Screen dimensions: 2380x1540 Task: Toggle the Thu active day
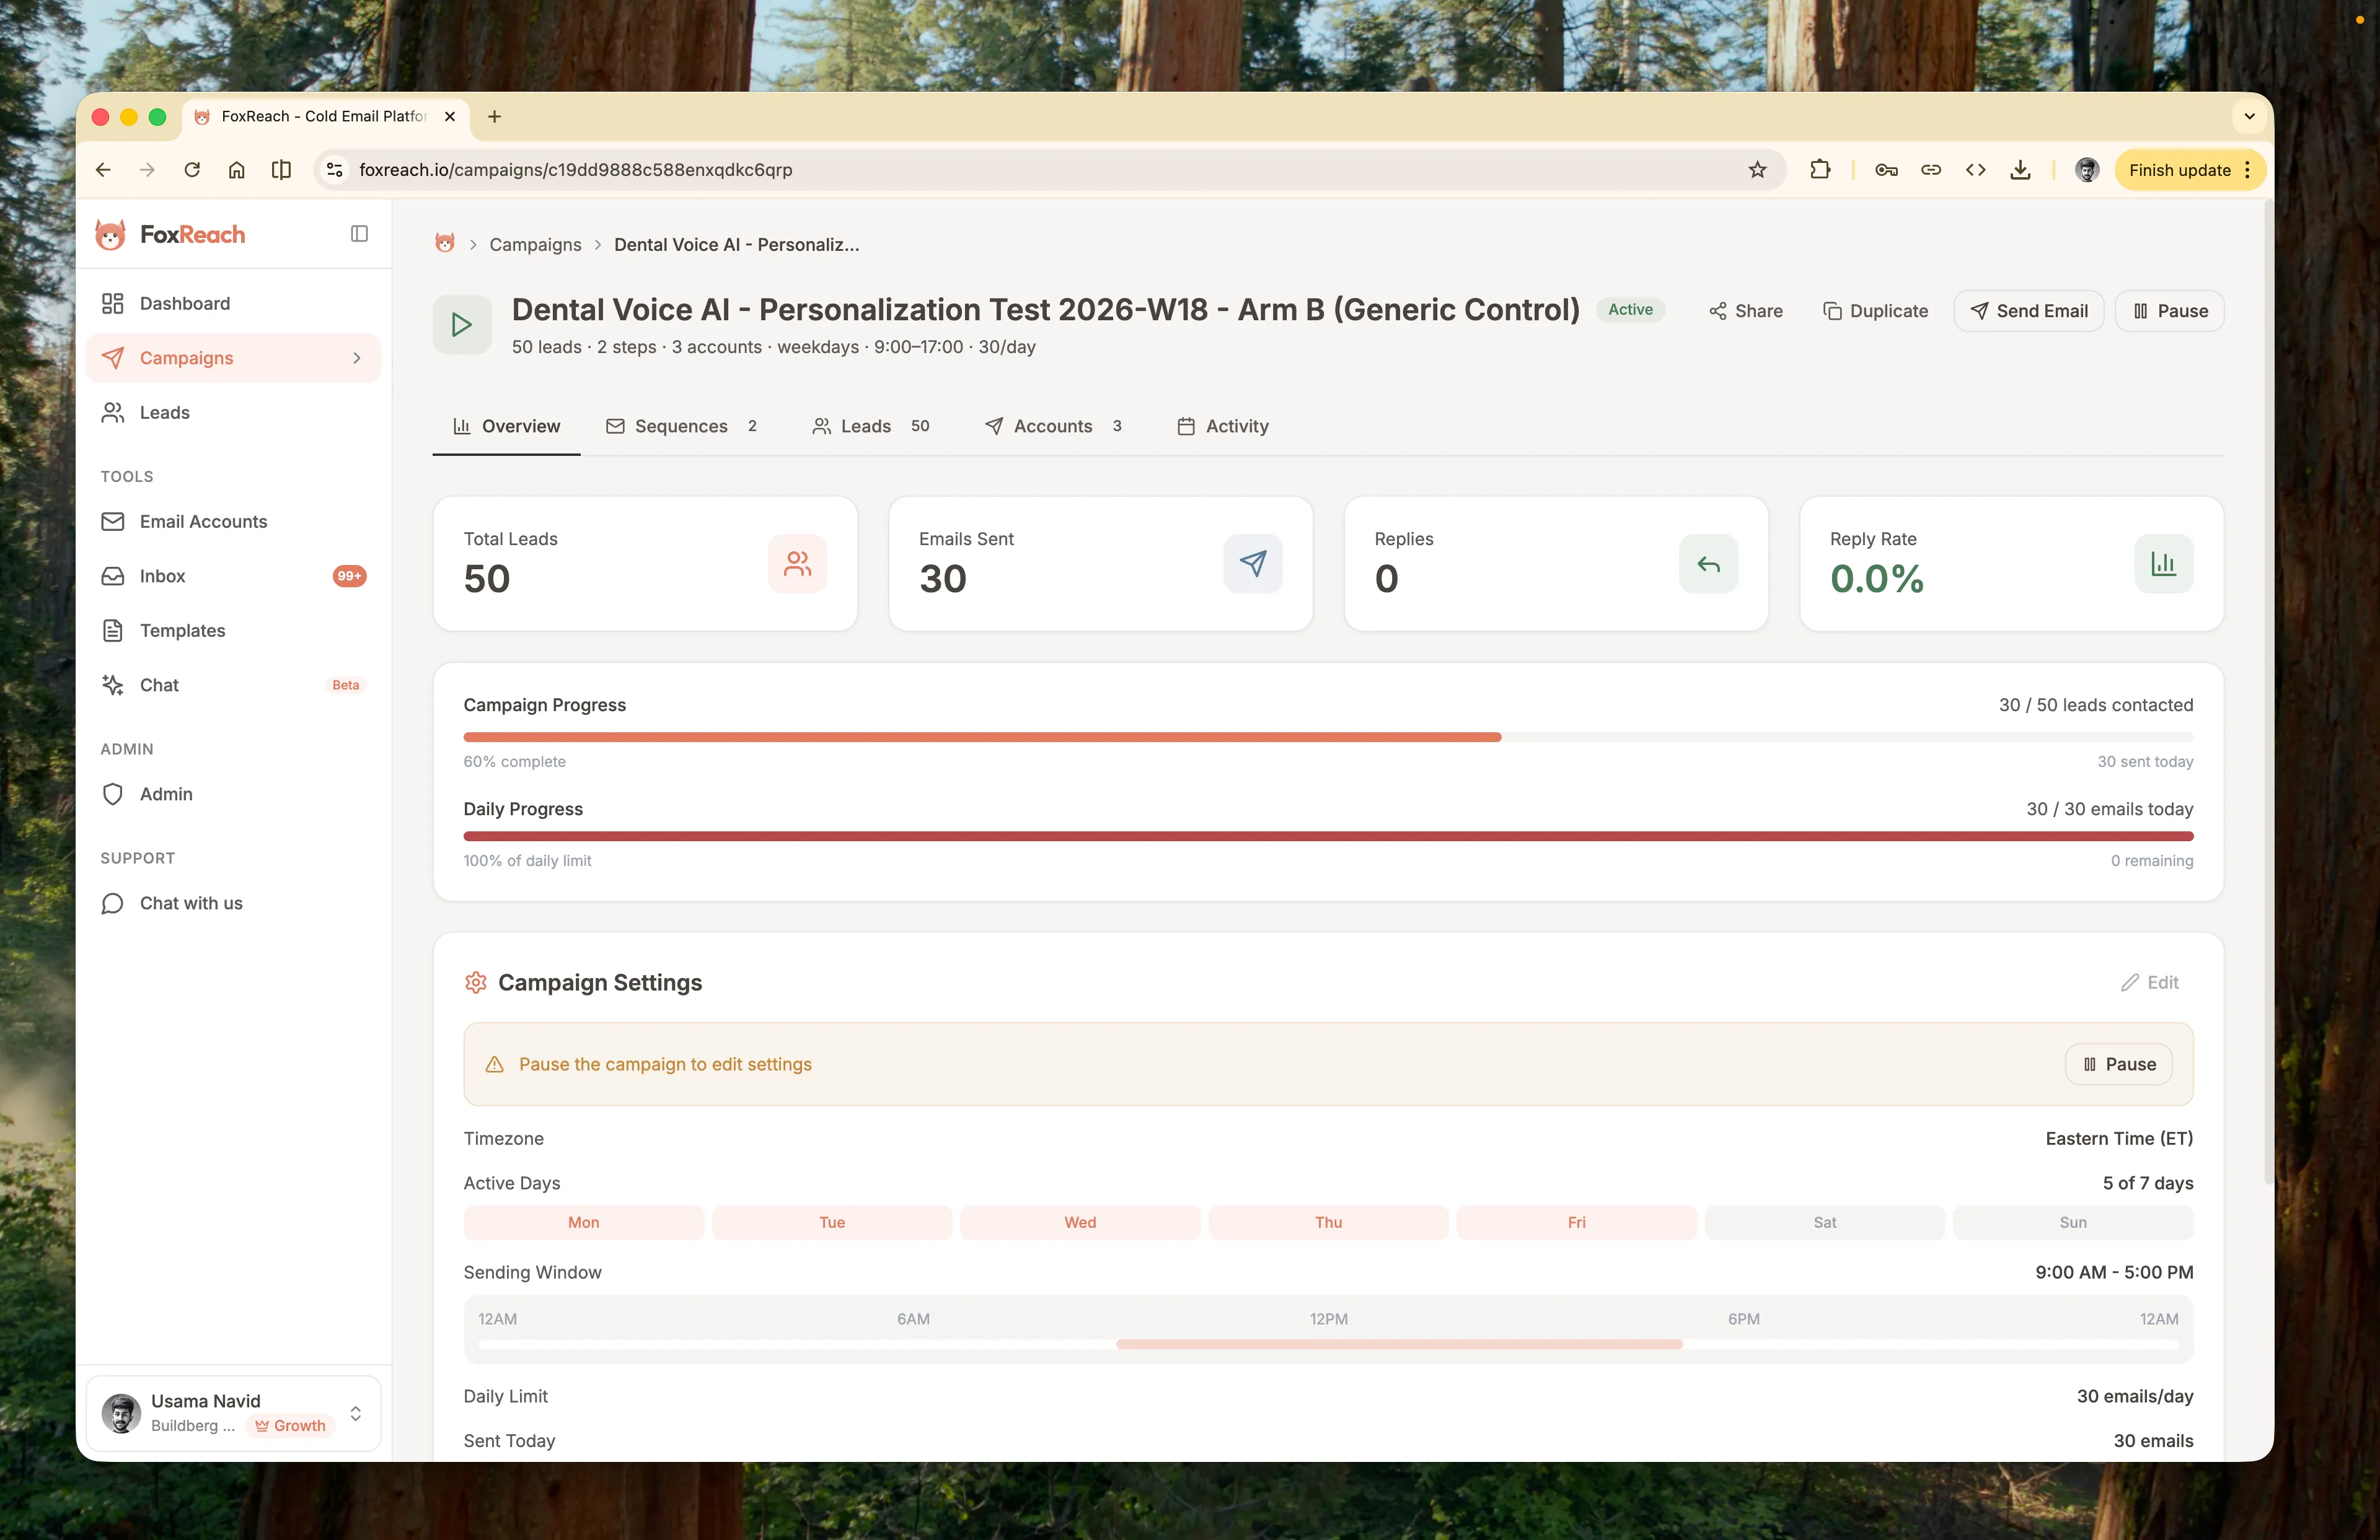(1328, 1222)
